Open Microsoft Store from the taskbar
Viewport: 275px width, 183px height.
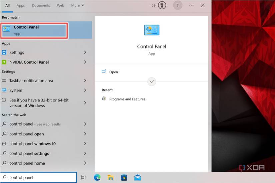click(x=124, y=178)
